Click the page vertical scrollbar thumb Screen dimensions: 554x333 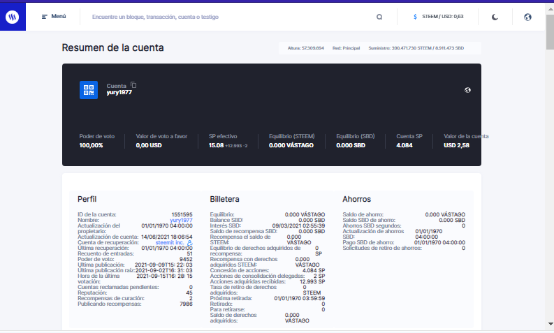(x=550, y=32)
